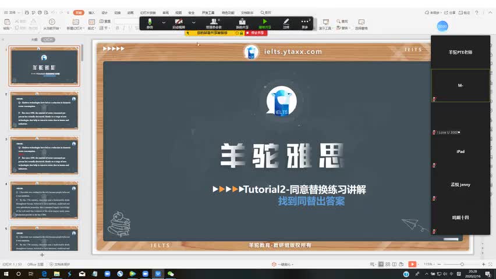Click the Print icon in quick access toolbar
Viewport: 496px width, 279px height.
(40, 13)
